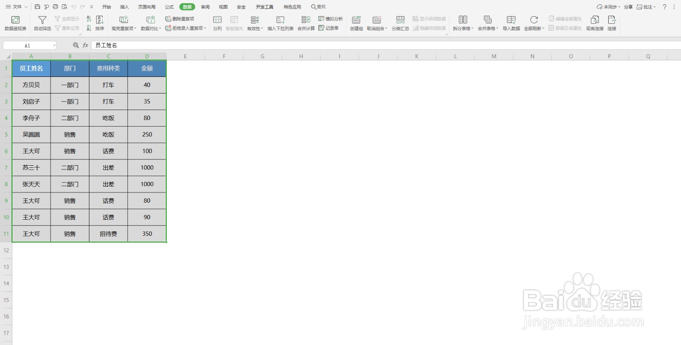Switch to the 开发工具 tab
The image size is (681, 345).
(264, 7)
